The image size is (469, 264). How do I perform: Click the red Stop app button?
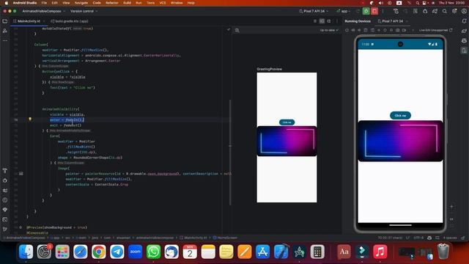coord(374,11)
